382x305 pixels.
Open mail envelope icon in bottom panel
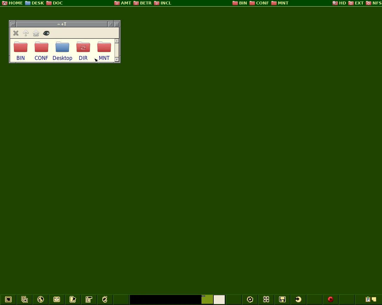coord(57,299)
